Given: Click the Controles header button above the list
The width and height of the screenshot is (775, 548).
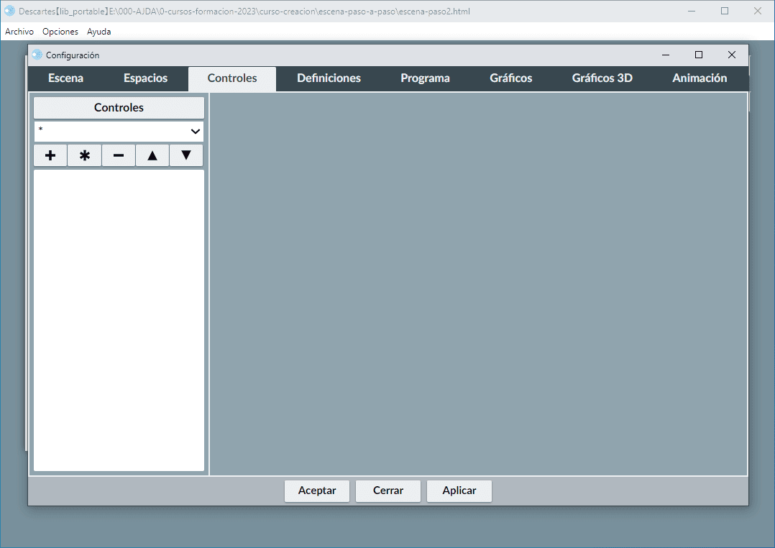Looking at the screenshot, I should click(119, 108).
